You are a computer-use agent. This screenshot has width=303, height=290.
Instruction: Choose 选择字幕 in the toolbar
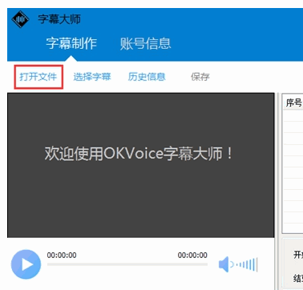tap(92, 77)
